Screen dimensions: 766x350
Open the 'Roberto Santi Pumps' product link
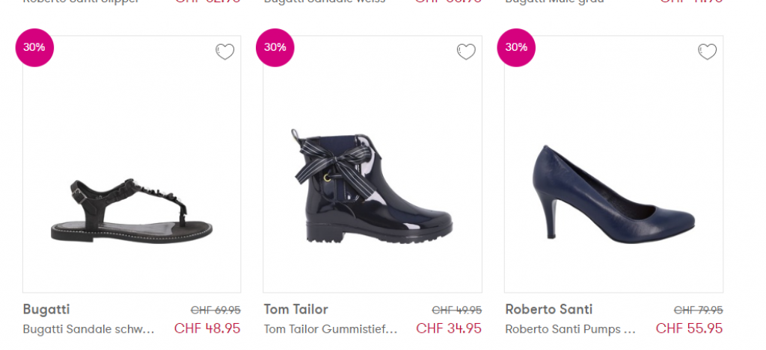coord(571,328)
